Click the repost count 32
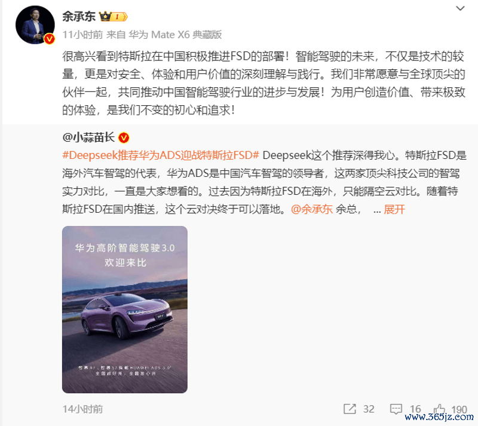This screenshot has height=426, width=478. pos(369,409)
